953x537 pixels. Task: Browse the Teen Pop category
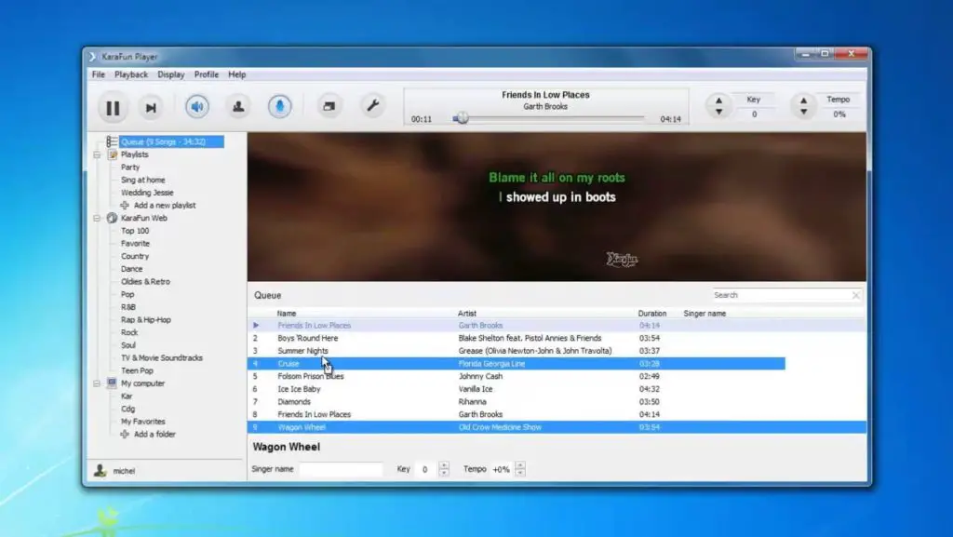point(138,371)
